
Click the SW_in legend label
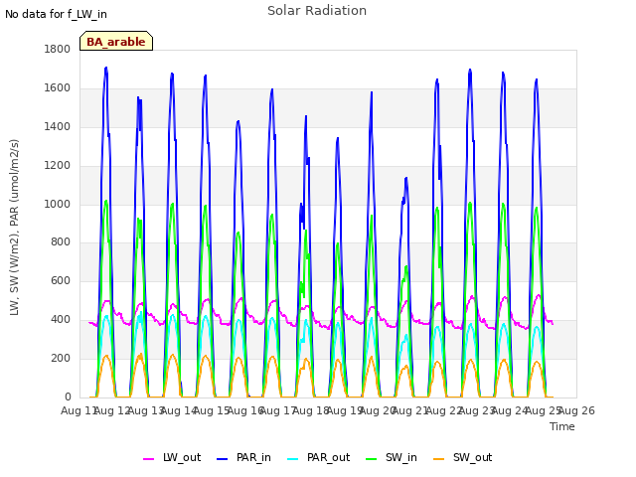pos(401,458)
